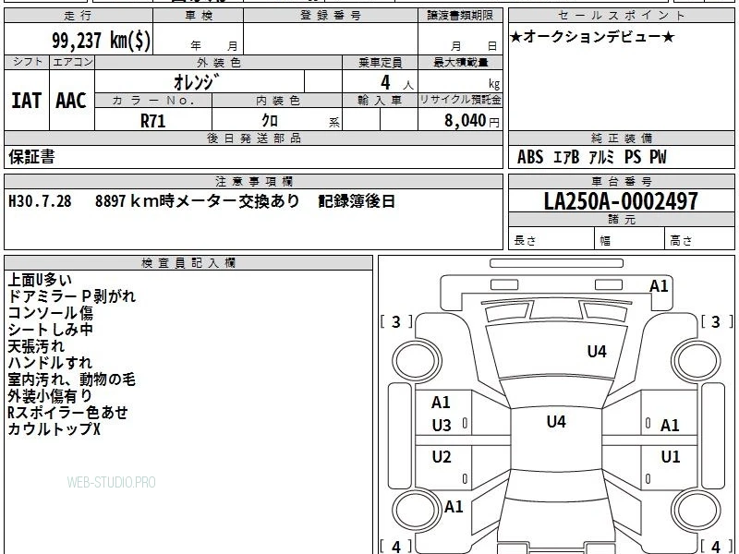Click inspector note コンソール傷
The width and height of the screenshot is (739, 554).
point(51,313)
